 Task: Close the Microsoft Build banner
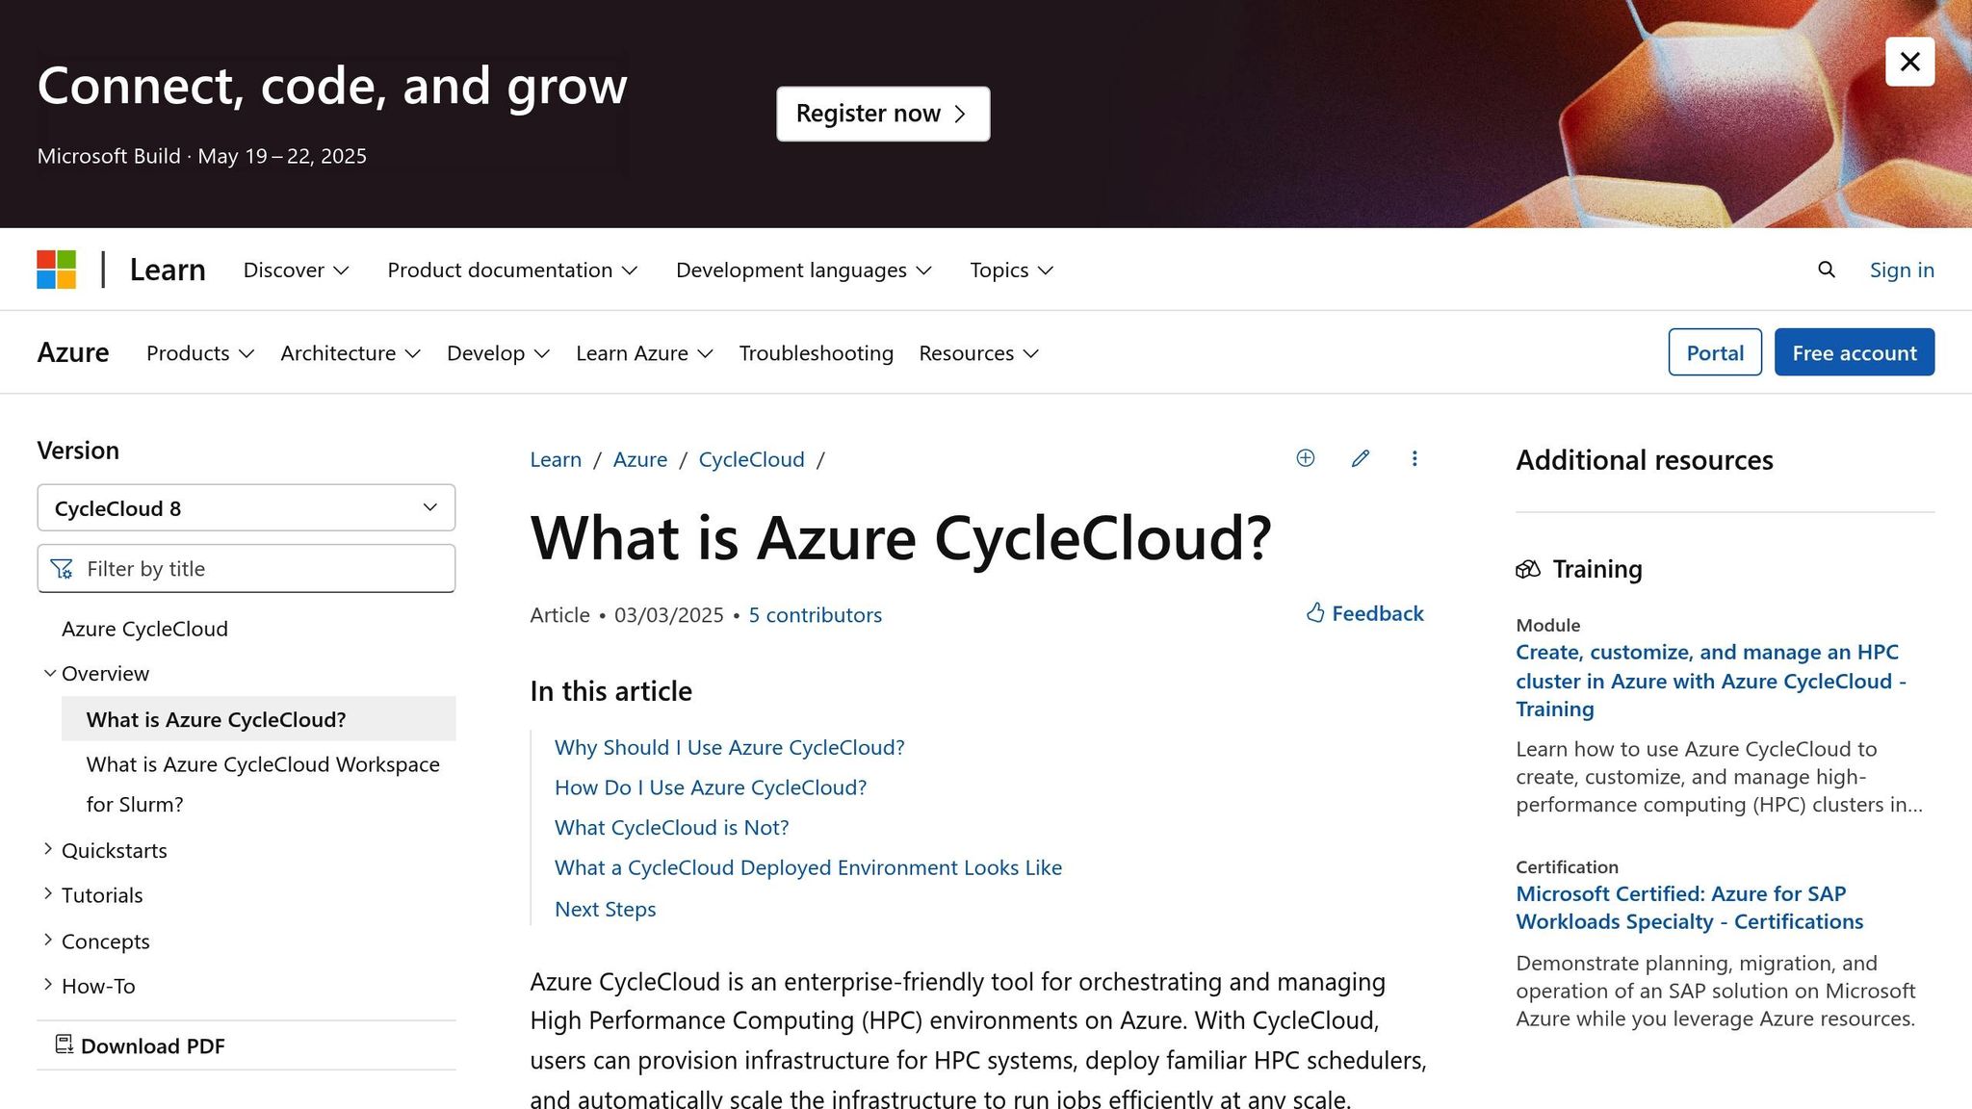coord(1909,62)
